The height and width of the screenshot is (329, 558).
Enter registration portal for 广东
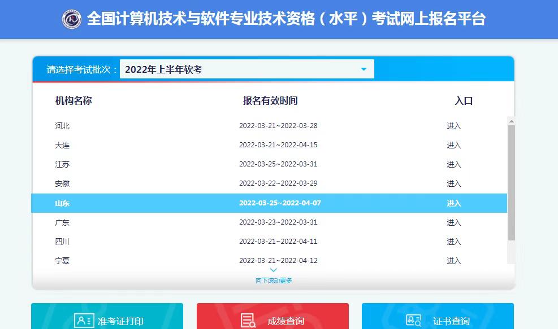454,222
